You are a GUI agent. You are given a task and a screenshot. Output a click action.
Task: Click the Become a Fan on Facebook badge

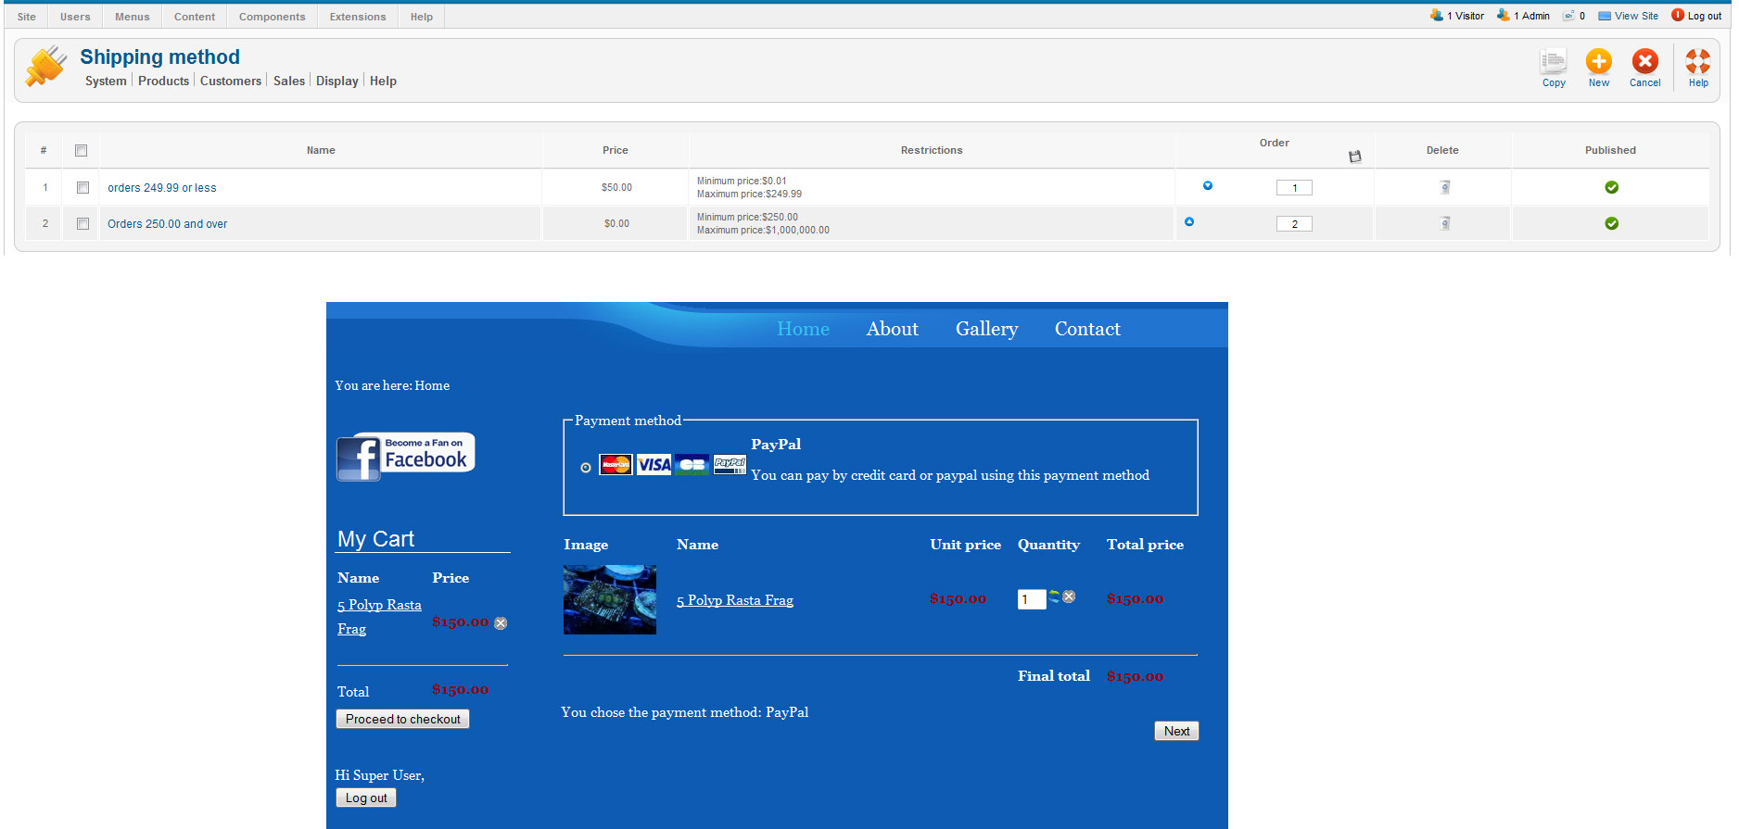405,457
